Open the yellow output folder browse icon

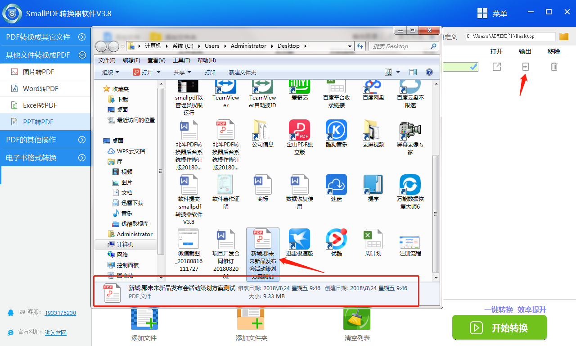click(564, 36)
